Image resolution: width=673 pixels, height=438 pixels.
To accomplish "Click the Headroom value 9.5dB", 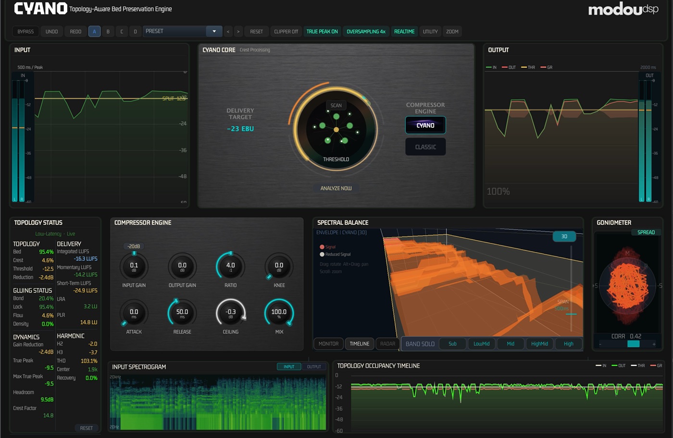I will click(x=47, y=400).
